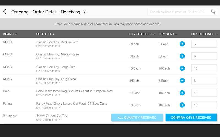Click qty ordered '5/Each' for Classic Red Toy, Medium
220x137 pixels.
click(134, 44)
